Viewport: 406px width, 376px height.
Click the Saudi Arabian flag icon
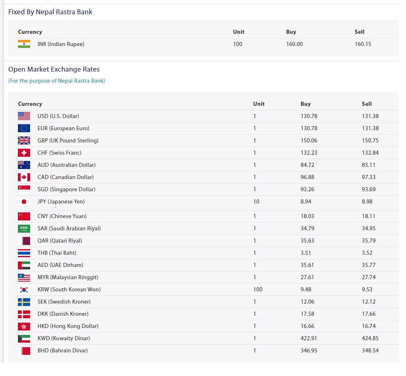pos(24,228)
